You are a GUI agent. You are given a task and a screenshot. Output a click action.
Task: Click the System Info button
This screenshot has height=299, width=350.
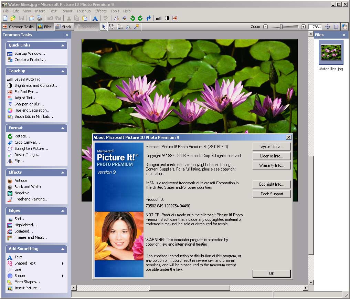[x=272, y=147]
